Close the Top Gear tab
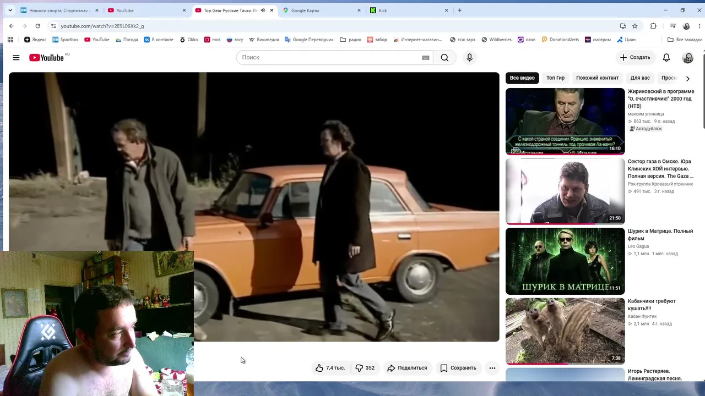The image size is (705, 396). tap(272, 10)
